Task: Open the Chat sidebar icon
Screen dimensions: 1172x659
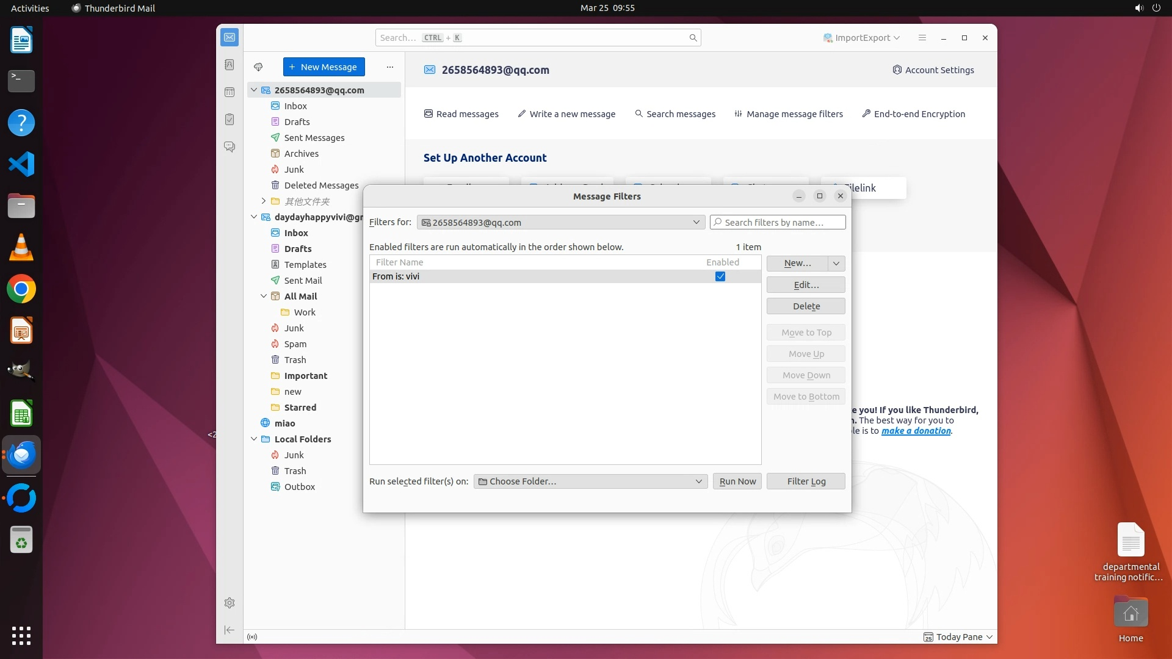Action: click(x=230, y=147)
